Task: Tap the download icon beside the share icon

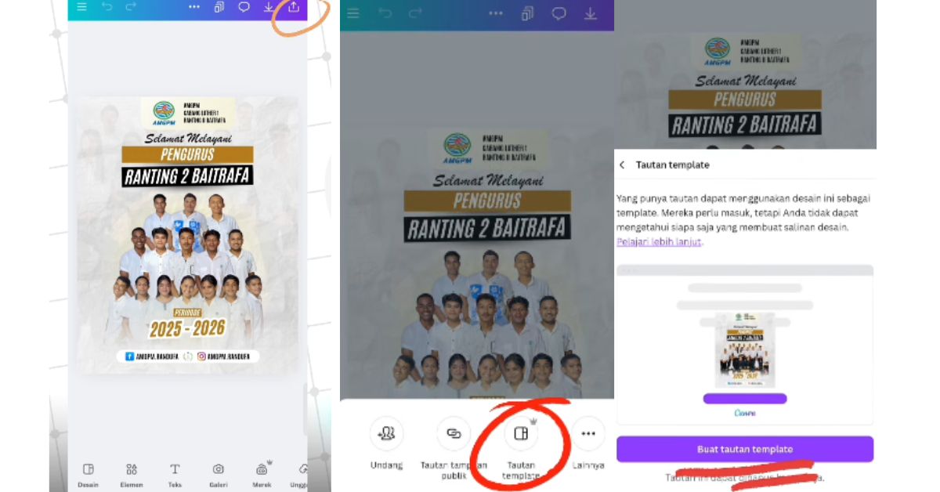Action: [269, 8]
